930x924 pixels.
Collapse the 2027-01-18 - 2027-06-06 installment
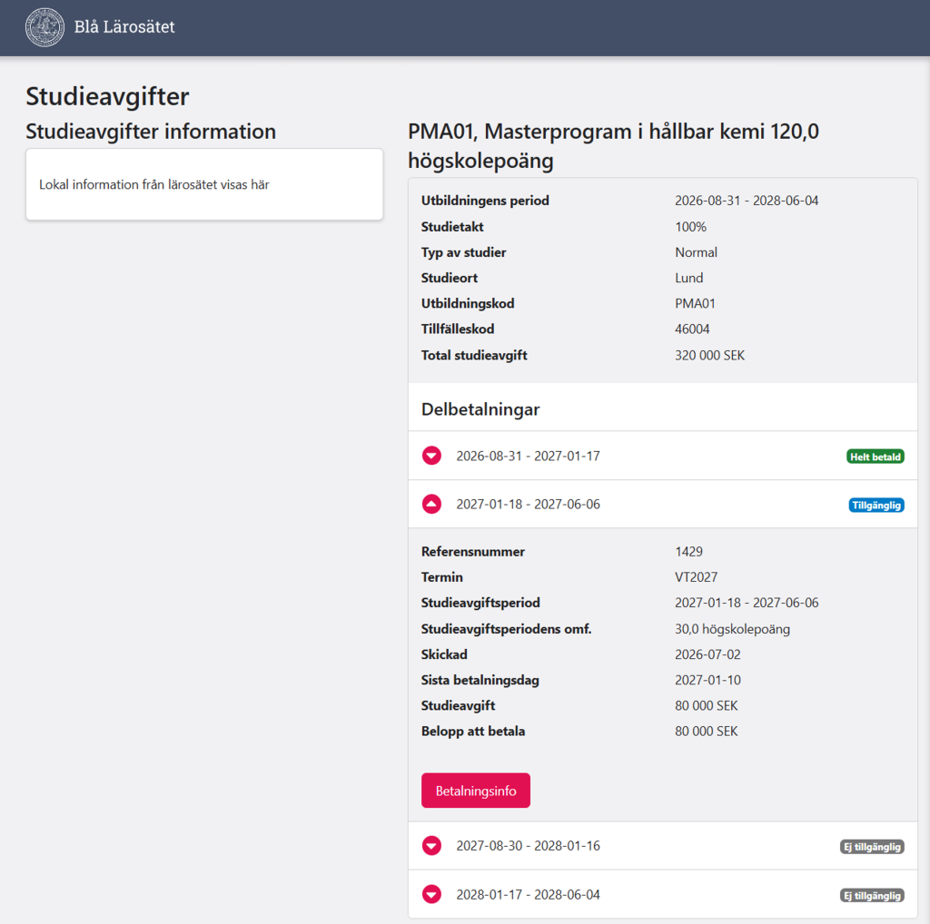pyautogui.click(x=431, y=504)
